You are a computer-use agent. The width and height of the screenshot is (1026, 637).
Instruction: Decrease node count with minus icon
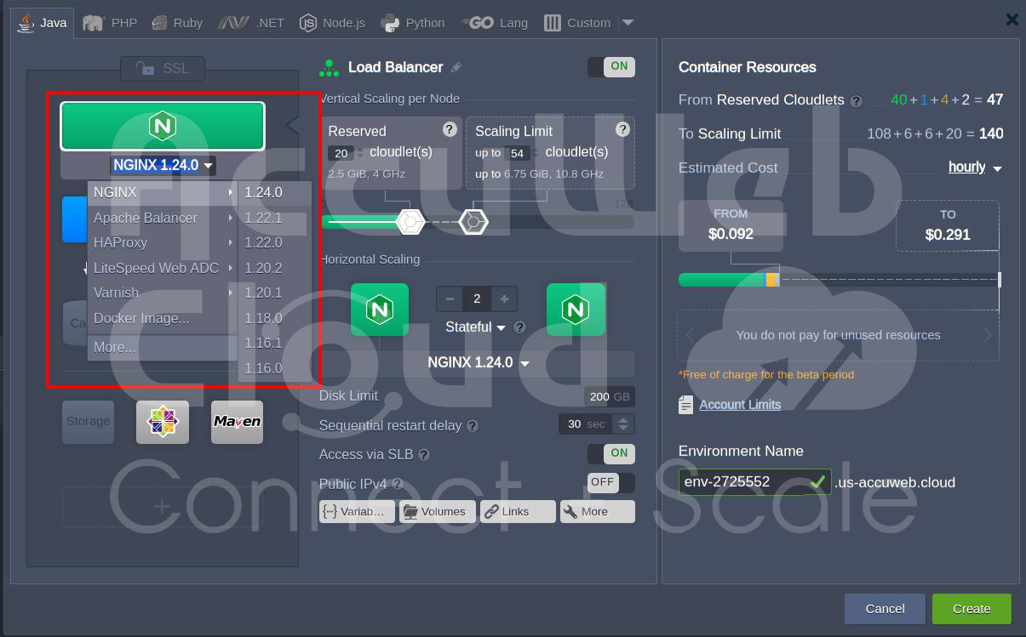[450, 299]
